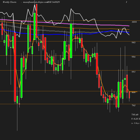Click the 1058 price axis label
Image resolution: width=140 pixels, height=140 pixels.
click(x=134, y=22)
